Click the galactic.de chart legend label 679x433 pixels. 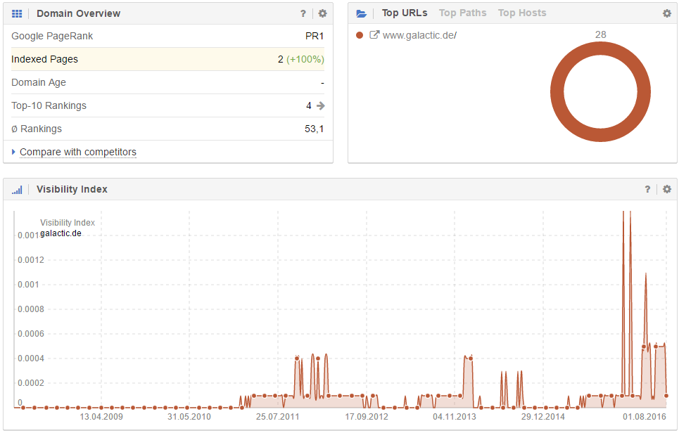(x=61, y=233)
